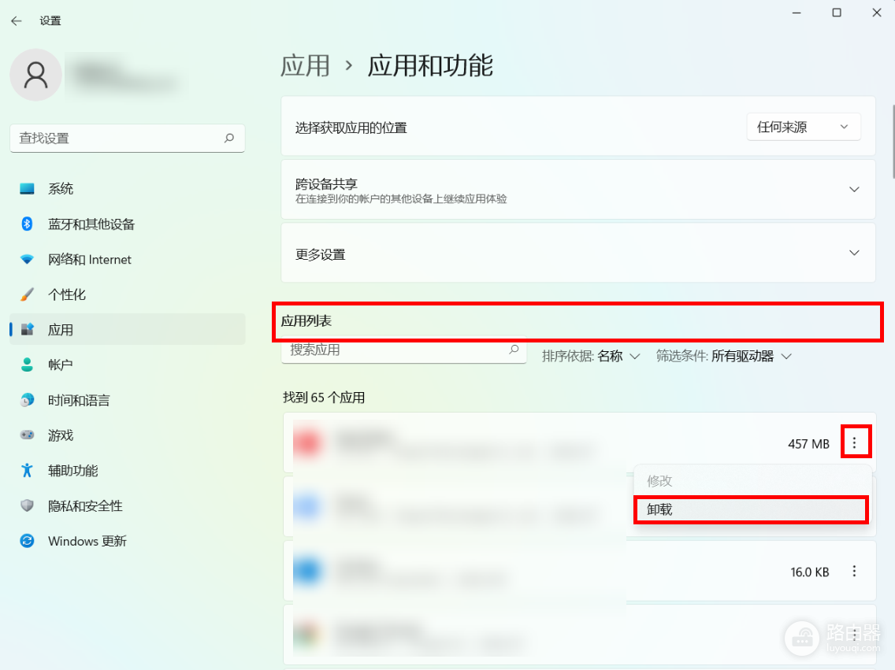Open 蓝牙和其他设备 settings
The image size is (895, 670).
click(128, 224)
